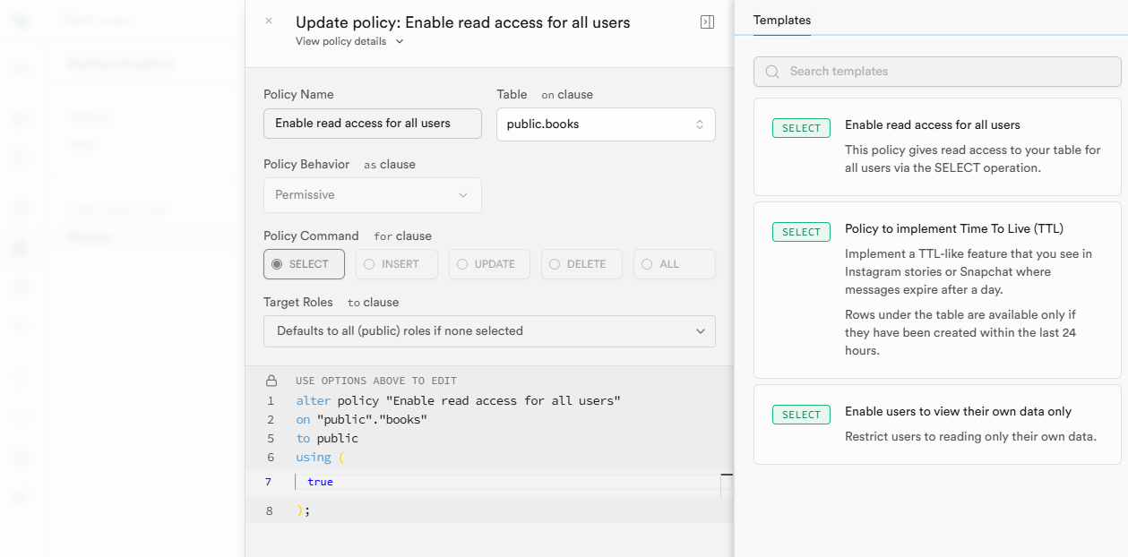Viewport: 1128px width, 557px height.
Task: Select the DELETE policy command
Action: [x=581, y=263]
